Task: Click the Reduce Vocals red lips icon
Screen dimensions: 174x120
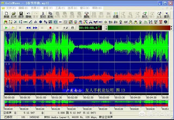Action: pyautogui.click(x=161, y=22)
